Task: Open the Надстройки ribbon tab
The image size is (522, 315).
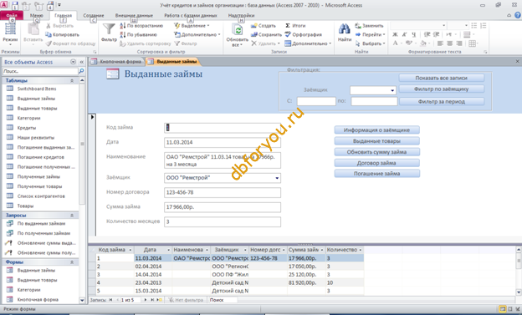Action: click(241, 16)
